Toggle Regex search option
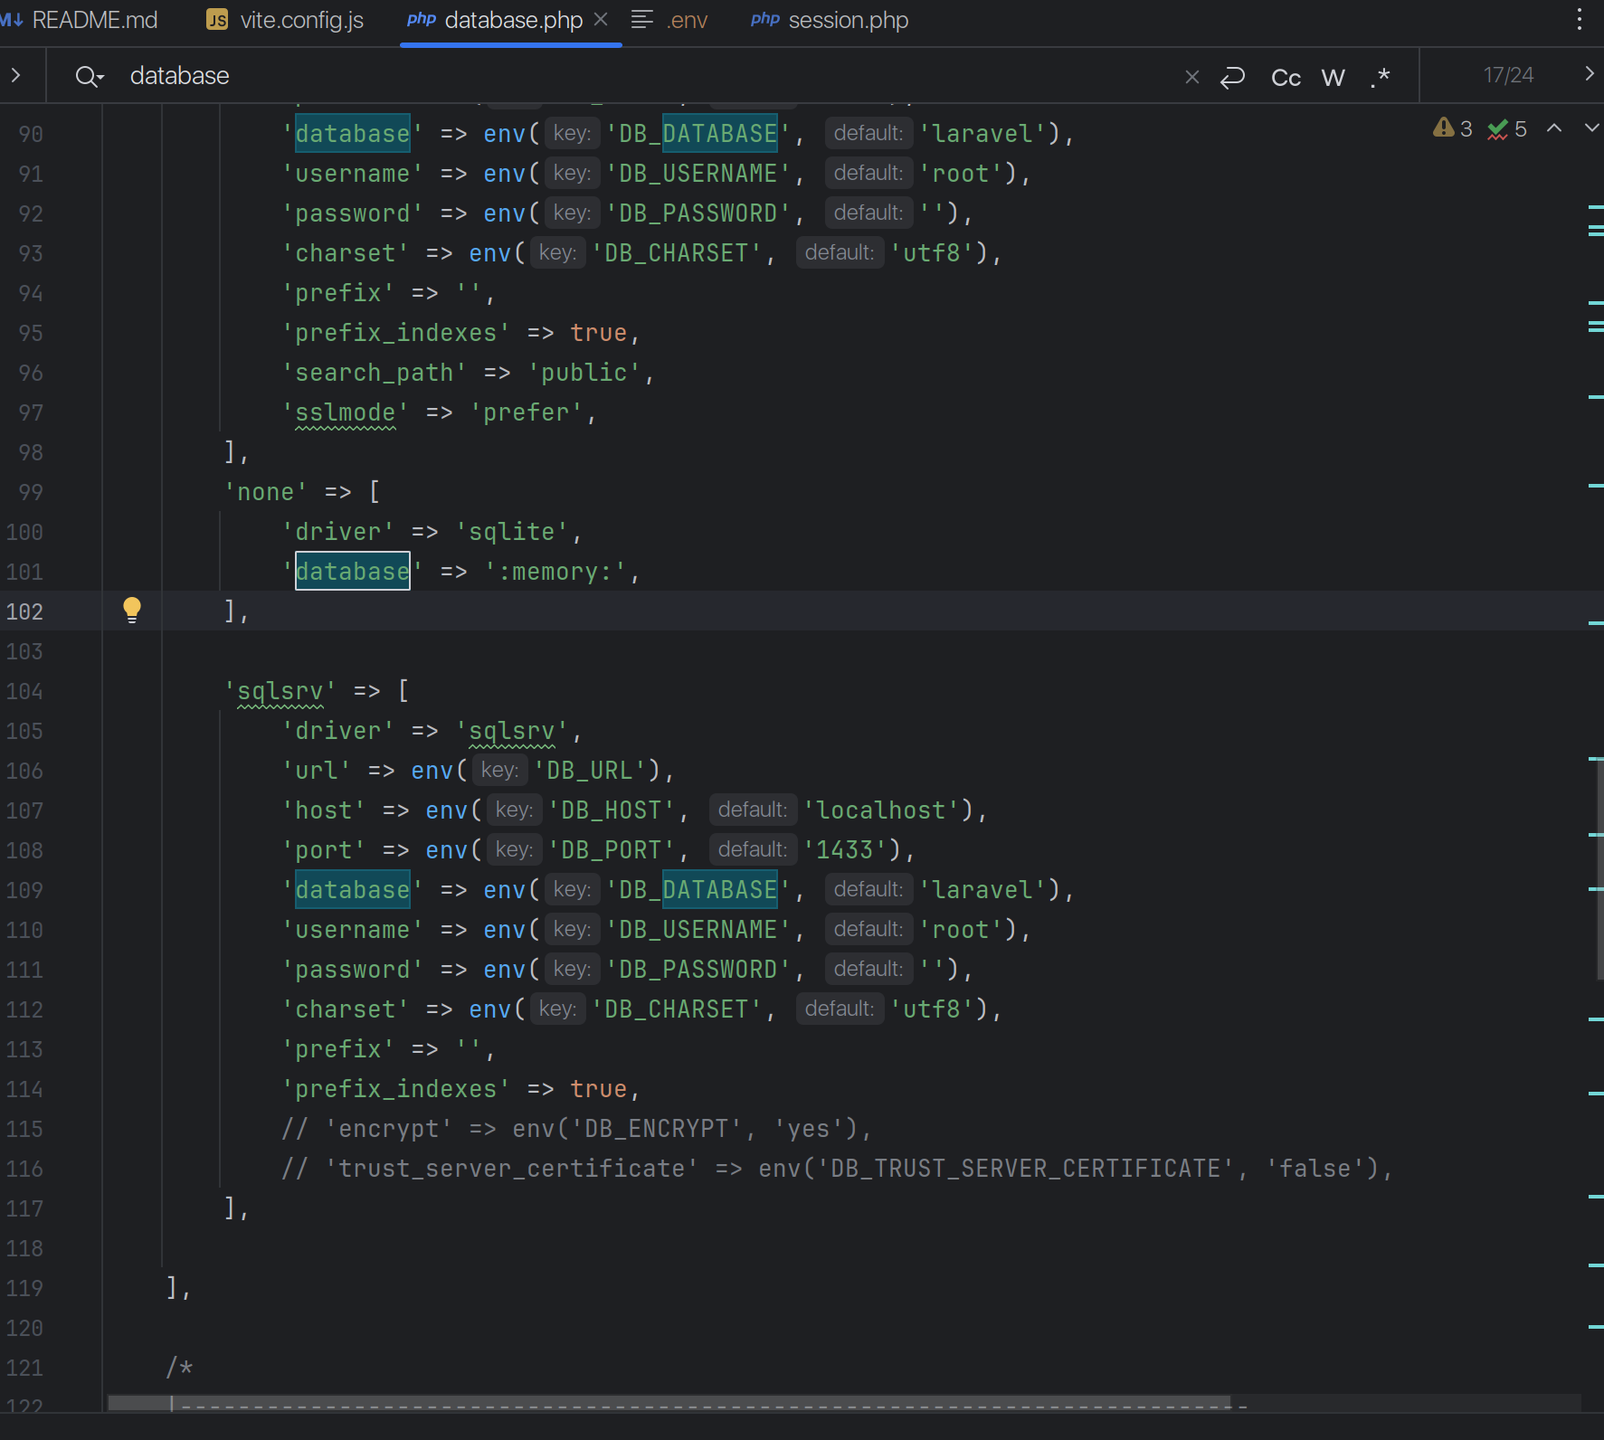This screenshot has height=1440, width=1604. coord(1380,77)
